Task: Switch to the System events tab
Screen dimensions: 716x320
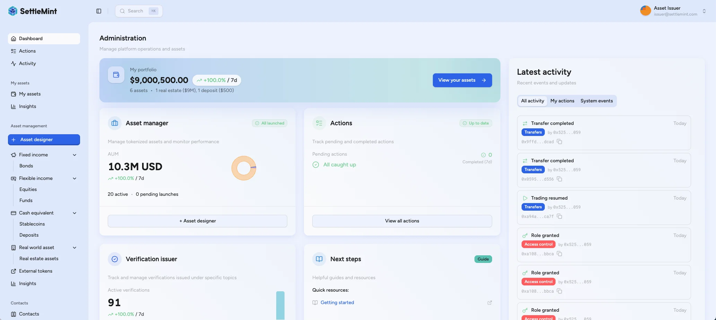Action: pos(596,101)
